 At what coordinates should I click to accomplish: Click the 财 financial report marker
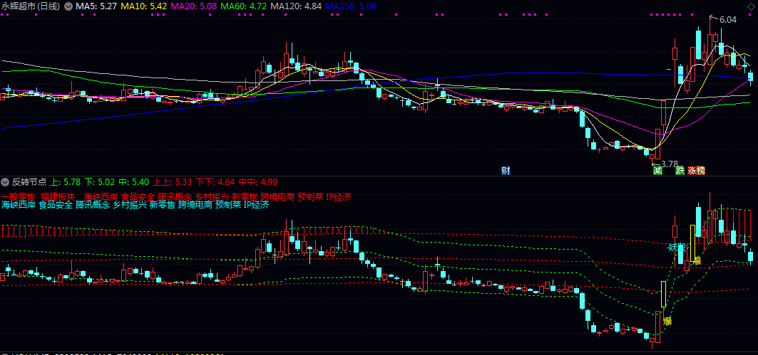point(506,171)
